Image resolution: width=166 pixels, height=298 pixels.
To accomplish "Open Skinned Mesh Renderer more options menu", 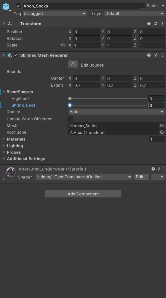I will (x=162, y=55).
